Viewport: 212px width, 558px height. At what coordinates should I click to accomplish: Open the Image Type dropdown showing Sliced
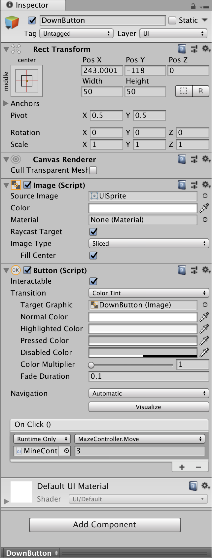(149, 243)
